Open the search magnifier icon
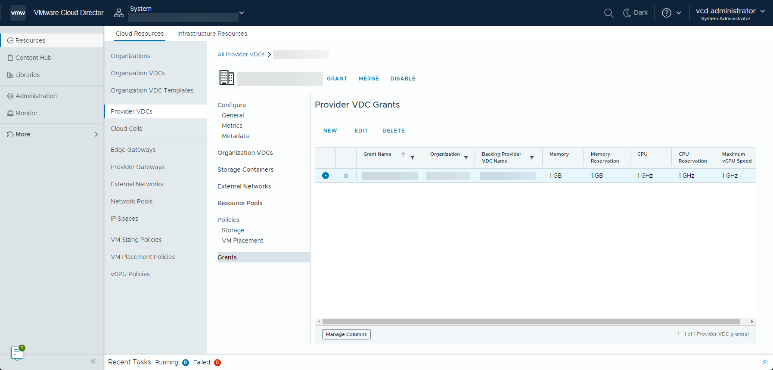 click(x=608, y=13)
